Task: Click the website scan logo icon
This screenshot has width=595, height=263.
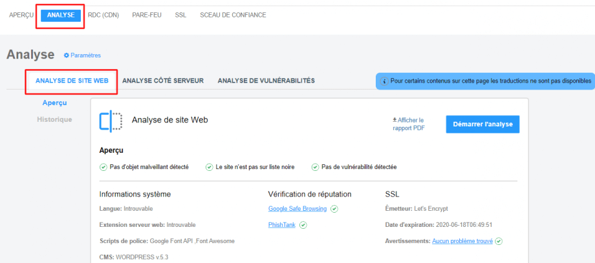Action: (111, 121)
